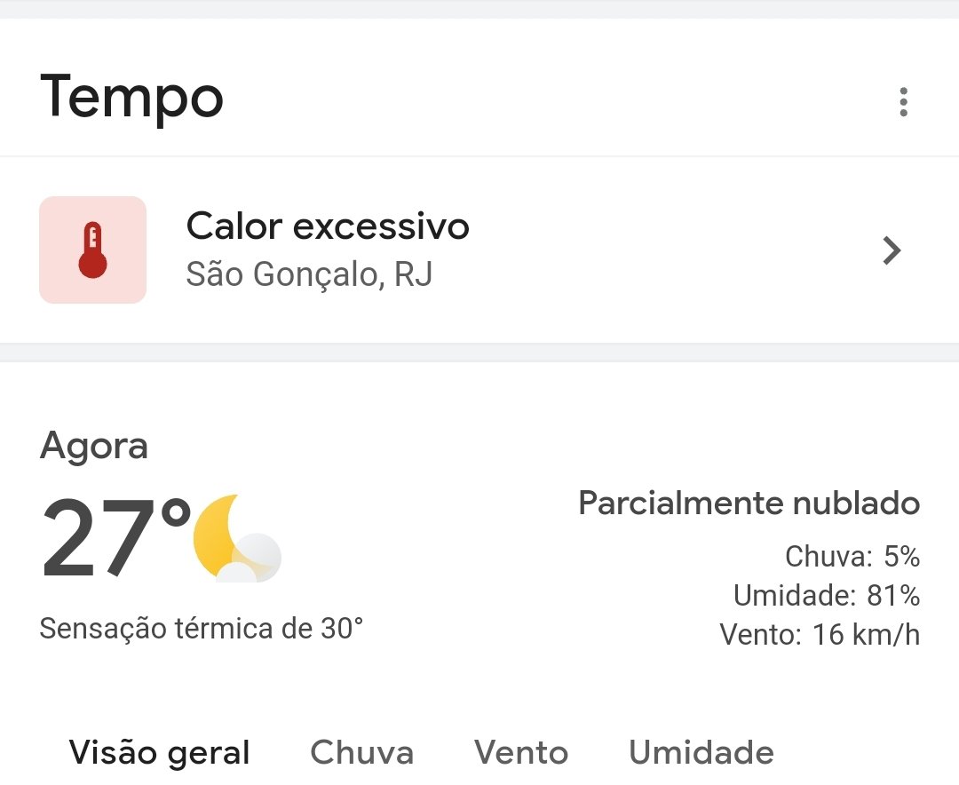The width and height of the screenshot is (959, 785).
Task: Tap the Parcialmente nublado condition label
Action: (x=749, y=504)
